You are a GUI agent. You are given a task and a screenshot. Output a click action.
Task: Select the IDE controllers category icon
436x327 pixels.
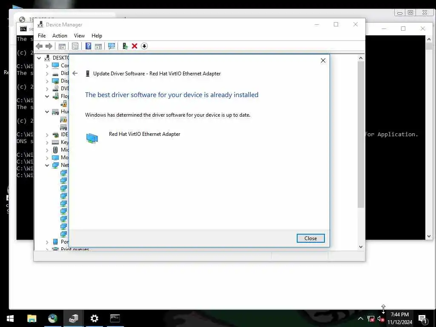(x=55, y=135)
